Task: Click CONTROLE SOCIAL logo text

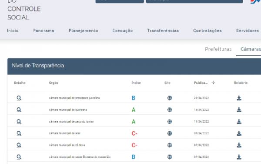Action: (x=24, y=13)
